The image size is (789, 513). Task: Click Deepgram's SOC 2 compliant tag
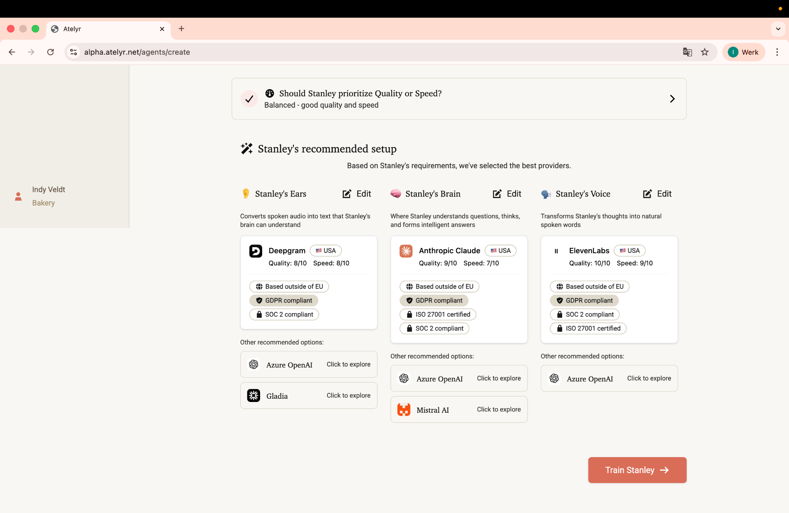click(284, 314)
